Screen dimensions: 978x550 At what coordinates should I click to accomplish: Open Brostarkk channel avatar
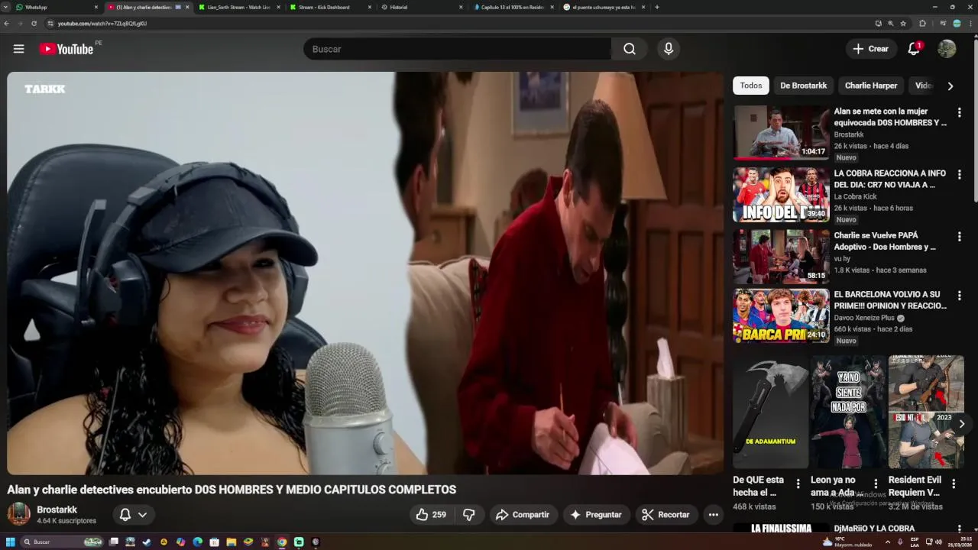click(18, 514)
